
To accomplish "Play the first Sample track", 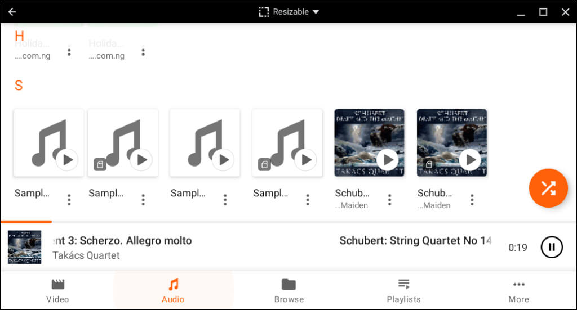I will (68, 160).
